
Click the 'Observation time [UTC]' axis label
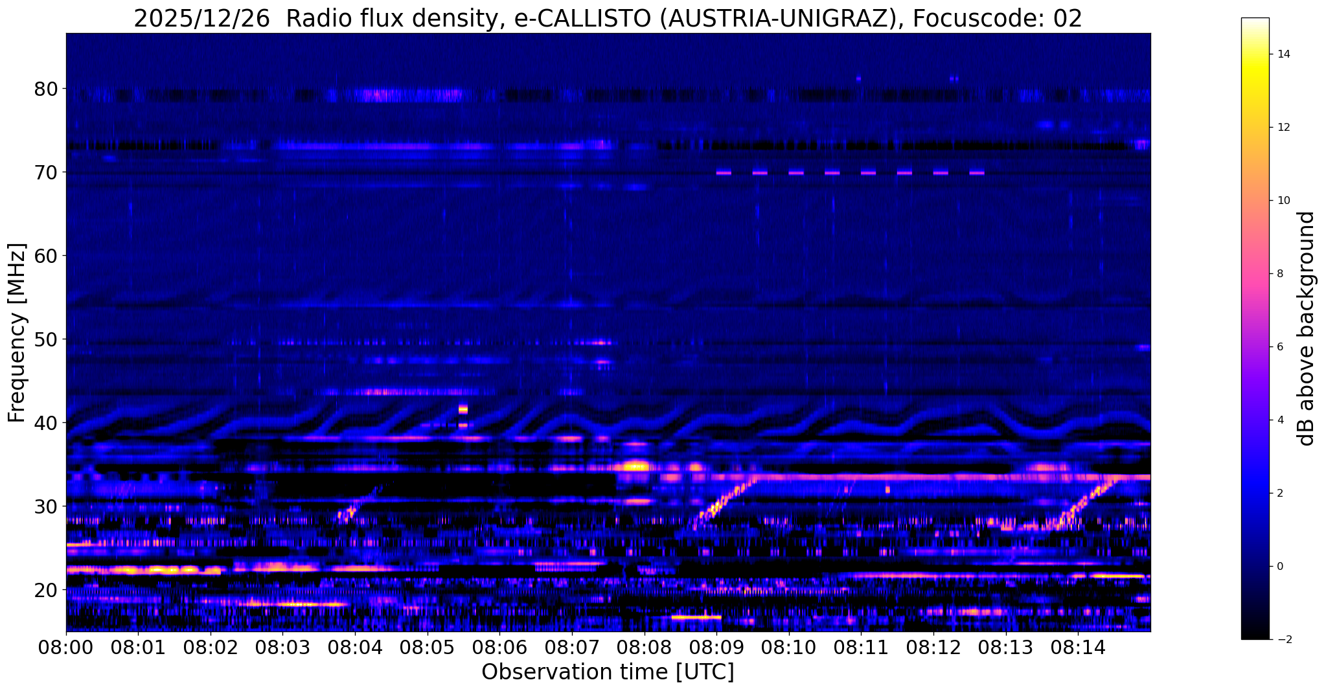608,672
